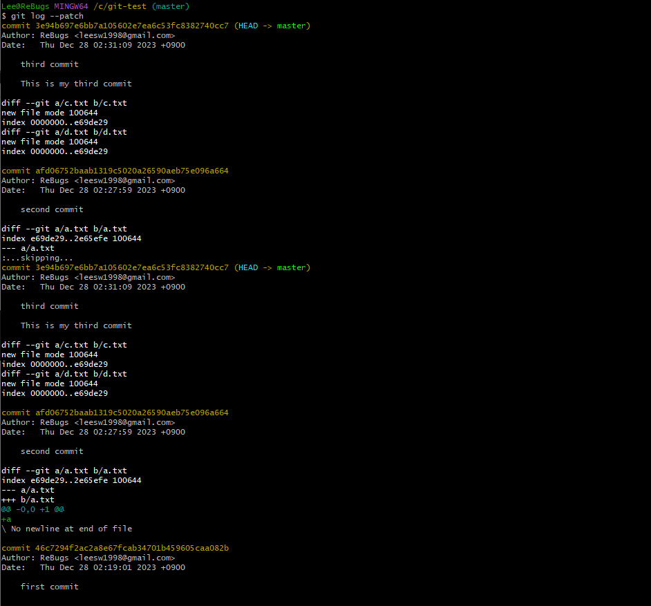This screenshot has height=606, width=651.
Task: Click the typed command 'git log --patch'
Action: (47, 16)
